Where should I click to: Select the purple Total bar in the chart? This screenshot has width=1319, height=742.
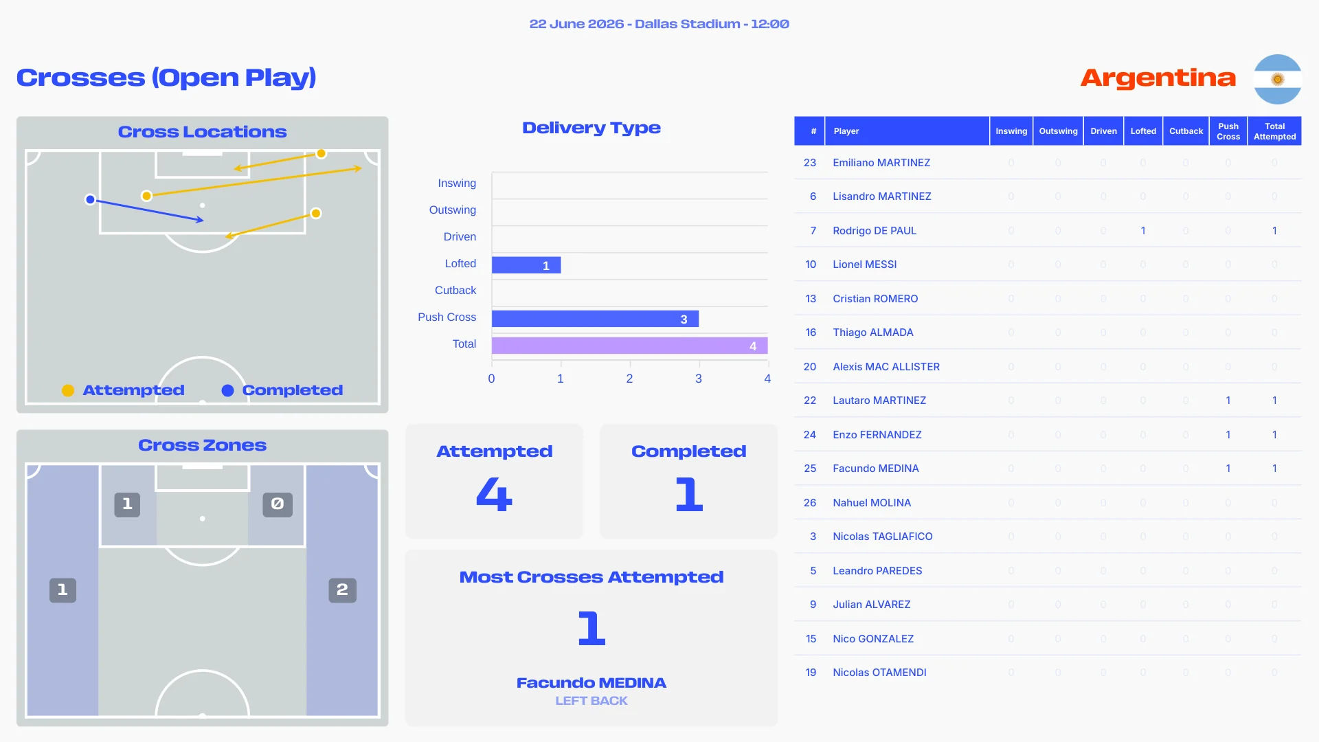click(x=629, y=346)
